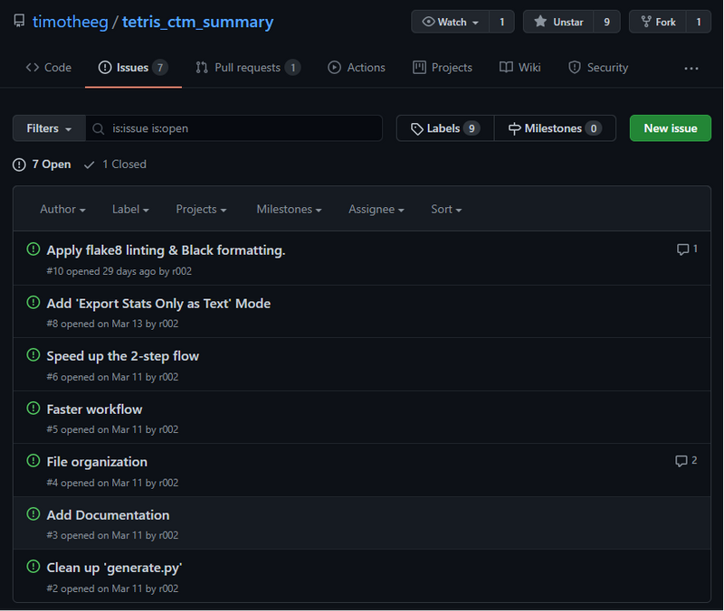Open the Projects filter dropdown in issue list

coord(201,210)
